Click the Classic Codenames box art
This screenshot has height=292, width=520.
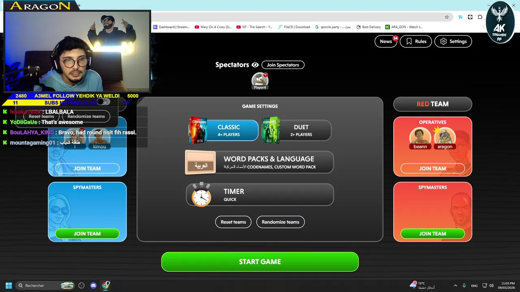pos(198,131)
